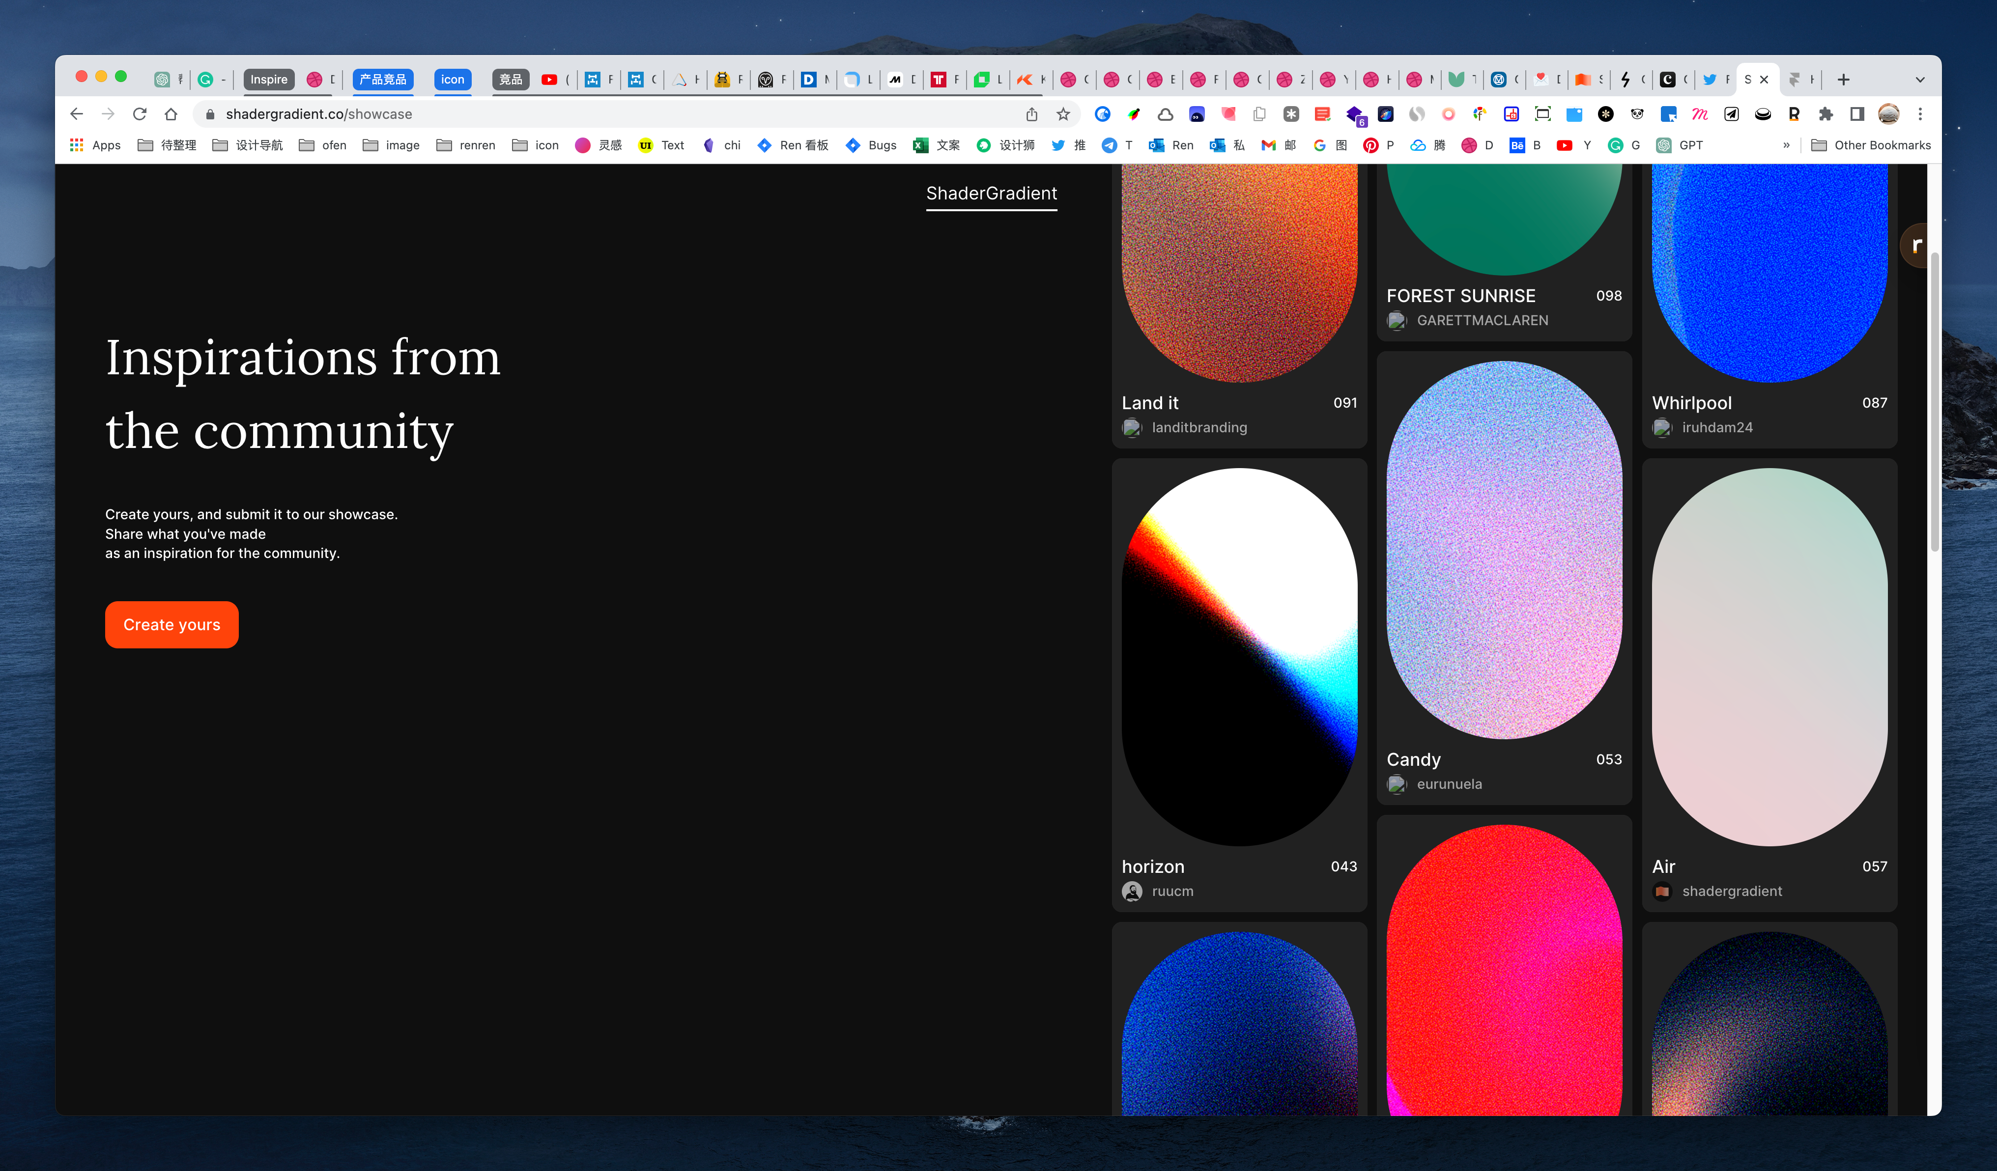
Task: Open the image bookmark folder
Action: point(392,145)
